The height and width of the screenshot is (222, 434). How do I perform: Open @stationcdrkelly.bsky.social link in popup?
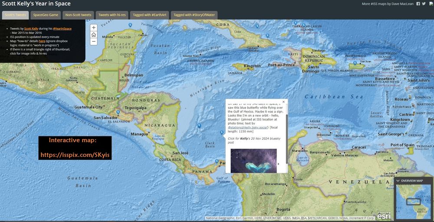click(x=248, y=127)
